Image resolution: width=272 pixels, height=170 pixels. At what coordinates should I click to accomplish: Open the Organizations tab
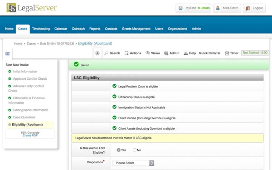pyautogui.click(x=178, y=29)
